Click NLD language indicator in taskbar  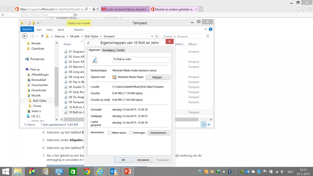[290, 172]
